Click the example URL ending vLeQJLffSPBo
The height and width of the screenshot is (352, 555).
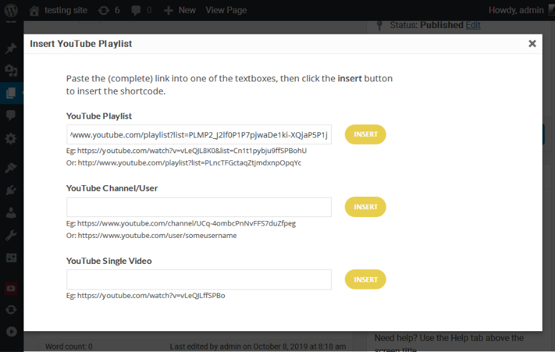pyautogui.click(x=151, y=295)
